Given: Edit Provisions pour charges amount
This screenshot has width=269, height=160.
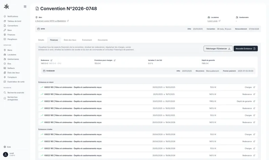Looking at the screenshot, I should (115, 60).
